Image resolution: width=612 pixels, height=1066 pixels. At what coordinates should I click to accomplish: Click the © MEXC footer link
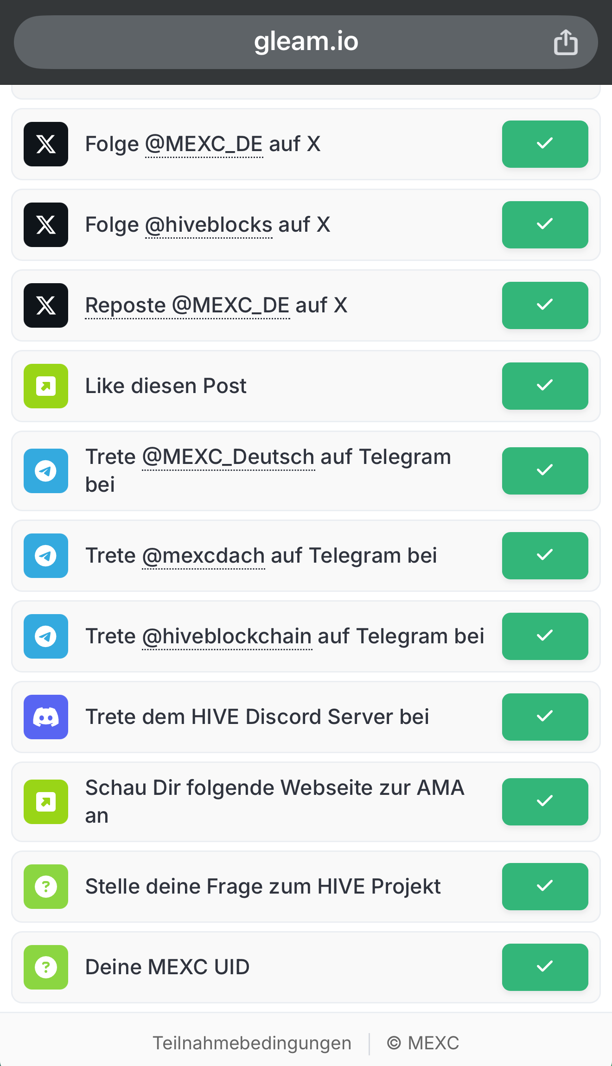pyautogui.click(x=423, y=1043)
